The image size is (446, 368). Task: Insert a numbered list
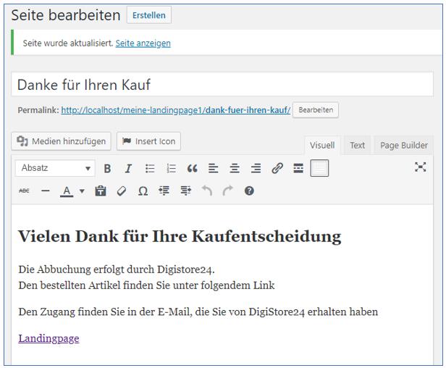[x=171, y=168]
